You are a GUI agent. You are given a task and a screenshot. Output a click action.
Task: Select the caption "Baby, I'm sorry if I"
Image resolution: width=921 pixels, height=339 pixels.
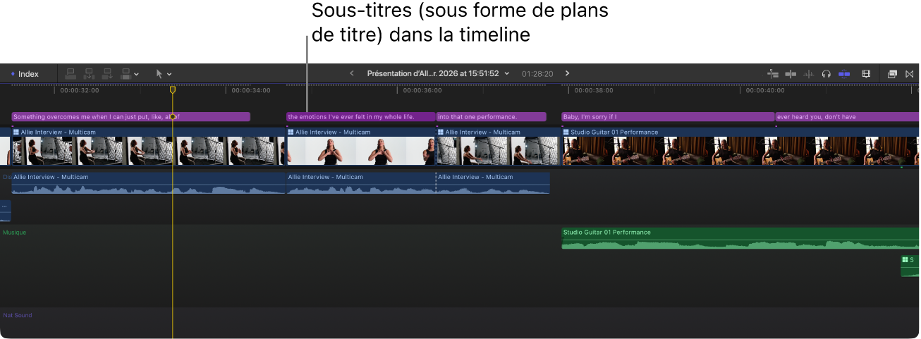coord(668,117)
